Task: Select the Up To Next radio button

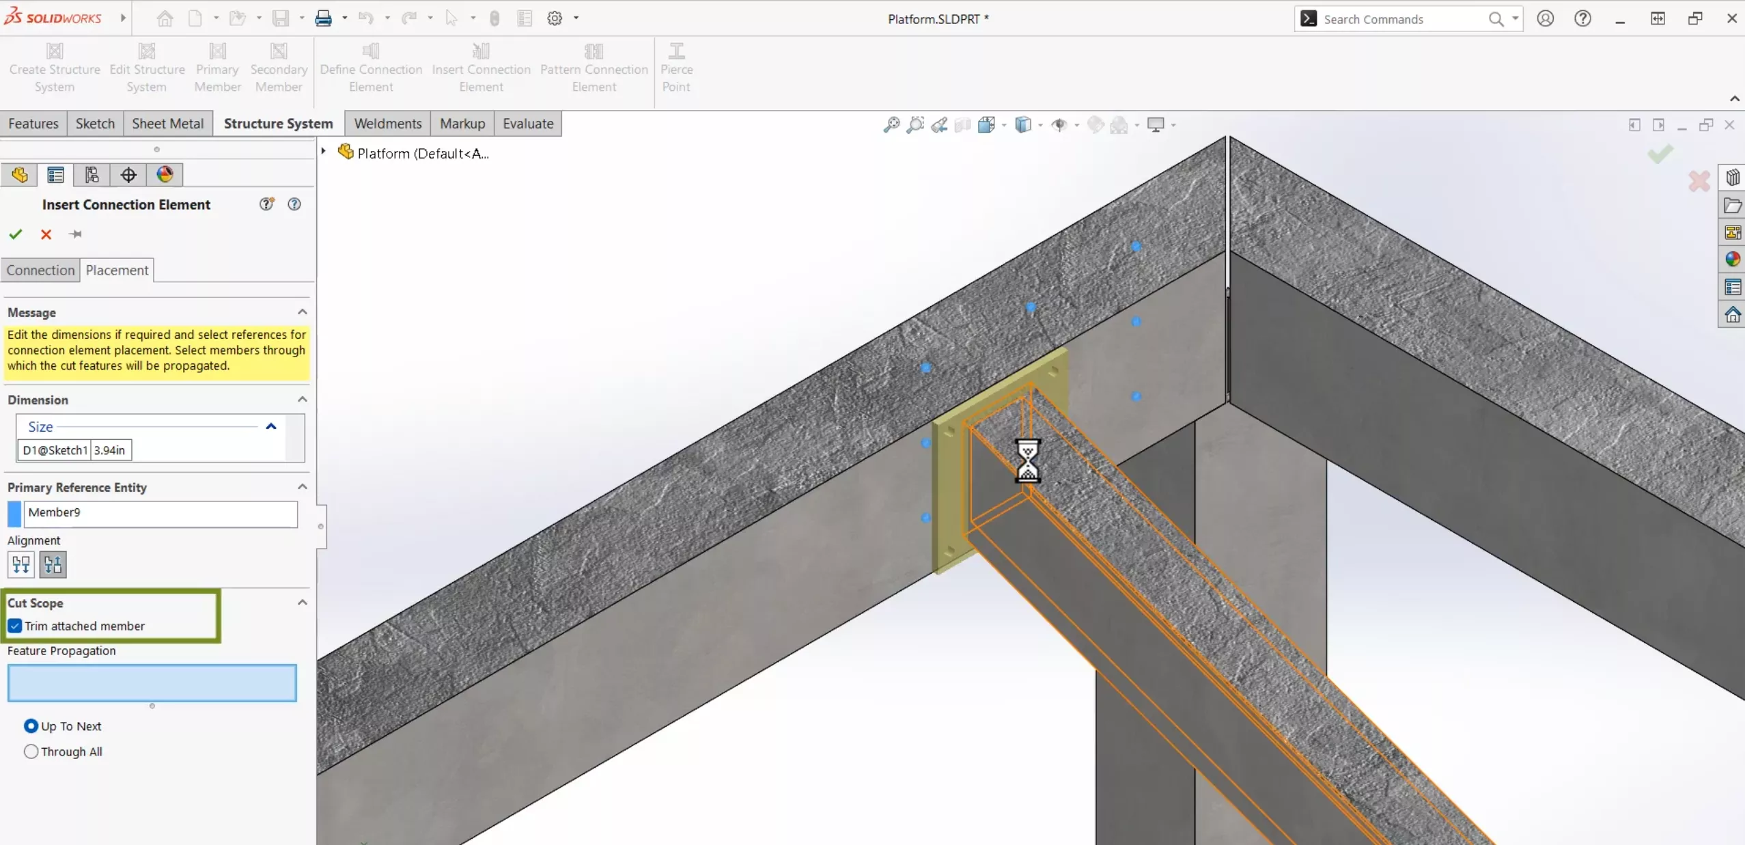Action: (x=31, y=726)
